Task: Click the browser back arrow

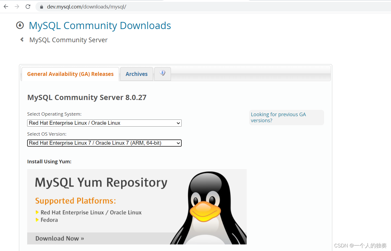Action: 6,7
